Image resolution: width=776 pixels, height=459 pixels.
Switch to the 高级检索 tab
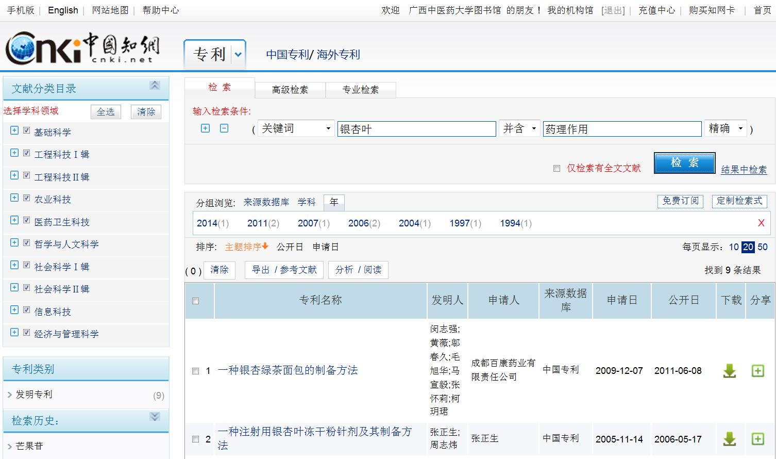[290, 90]
